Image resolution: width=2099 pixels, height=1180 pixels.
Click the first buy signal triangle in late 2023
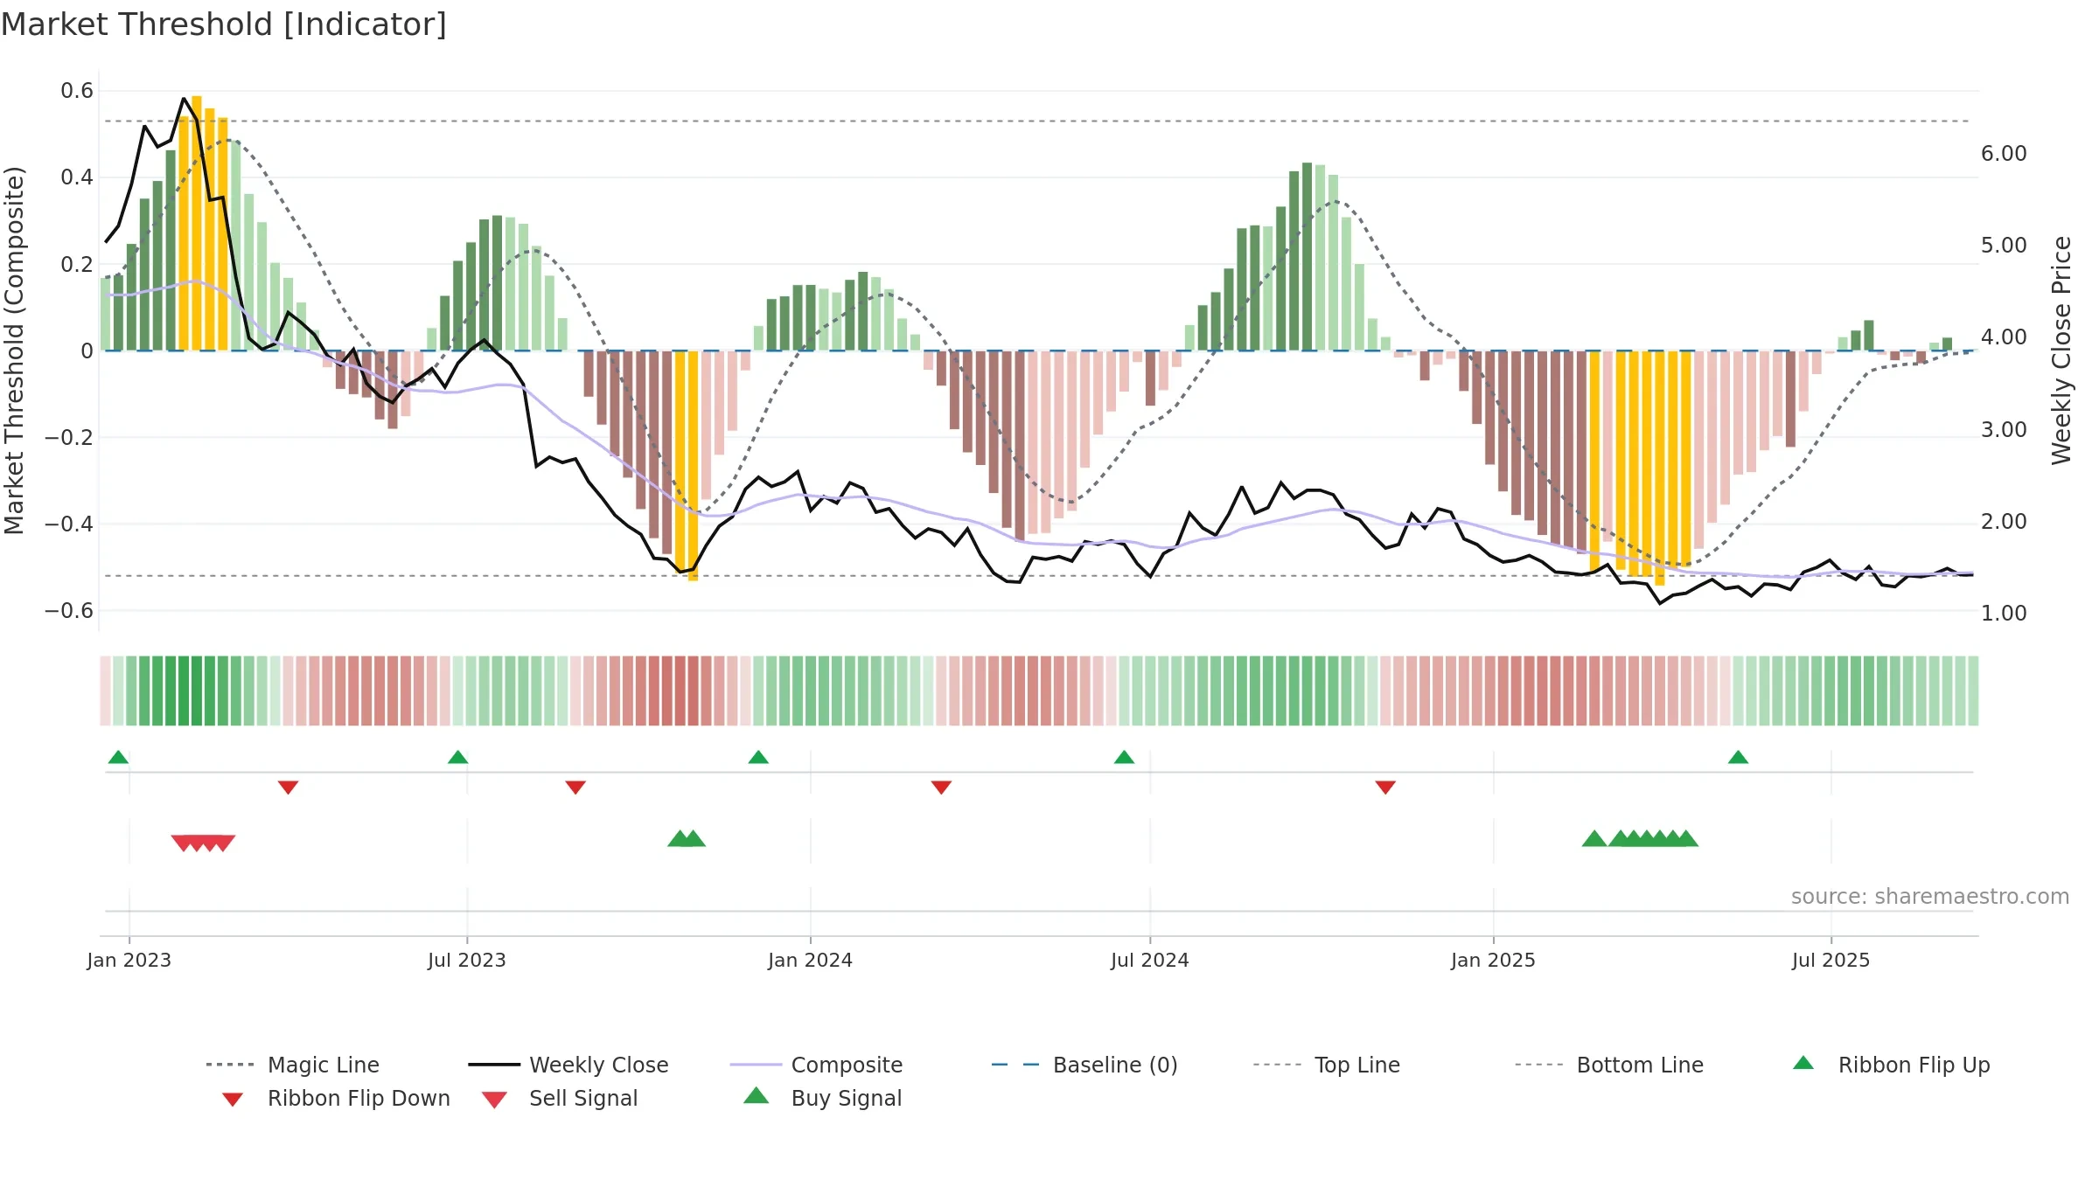point(679,838)
